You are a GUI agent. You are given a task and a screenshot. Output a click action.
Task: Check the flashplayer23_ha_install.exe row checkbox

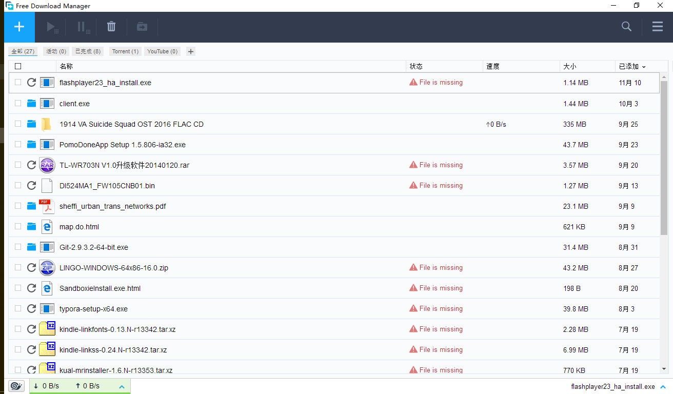pos(18,83)
